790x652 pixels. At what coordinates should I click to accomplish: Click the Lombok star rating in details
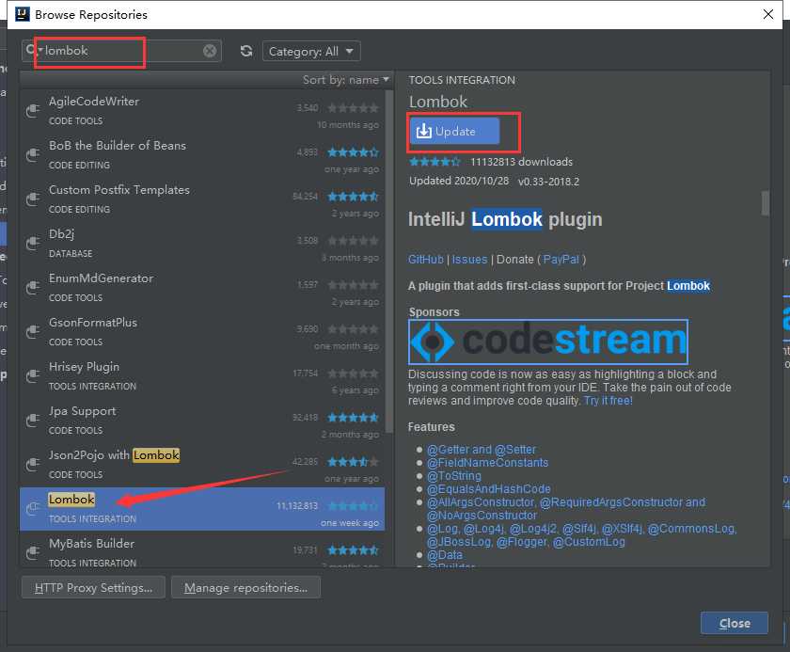pyautogui.click(x=434, y=162)
